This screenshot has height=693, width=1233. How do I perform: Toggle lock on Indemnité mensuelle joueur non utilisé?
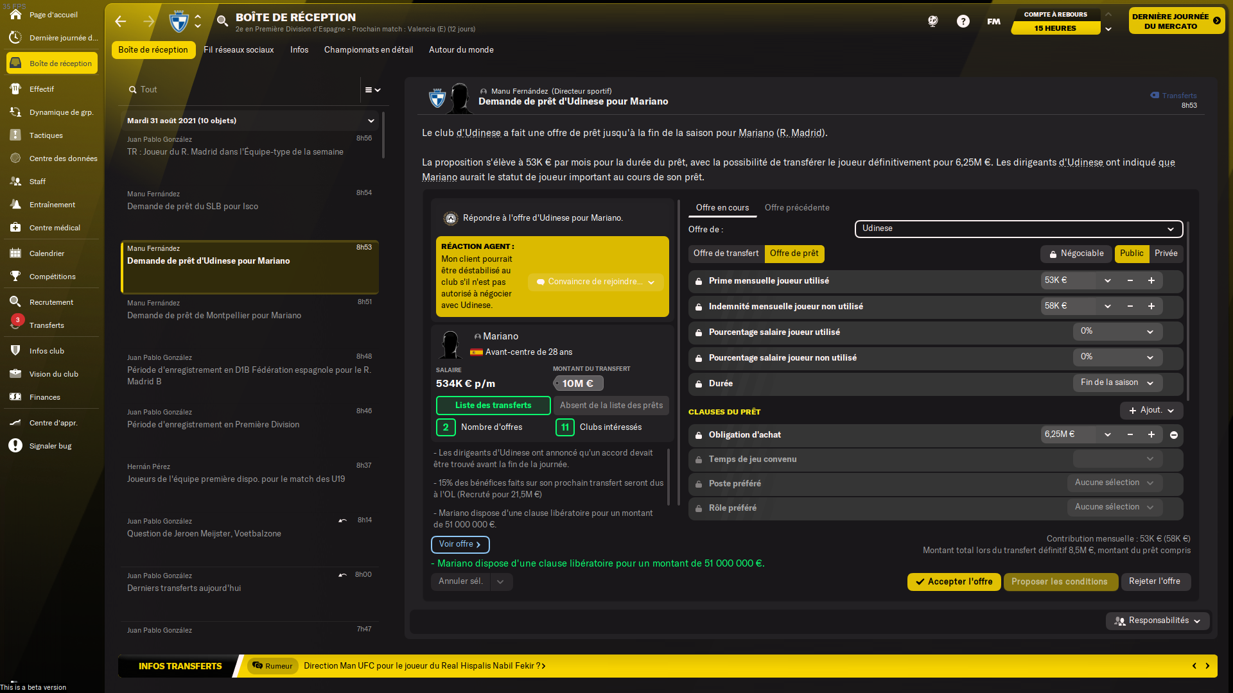[x=699, y=307]
